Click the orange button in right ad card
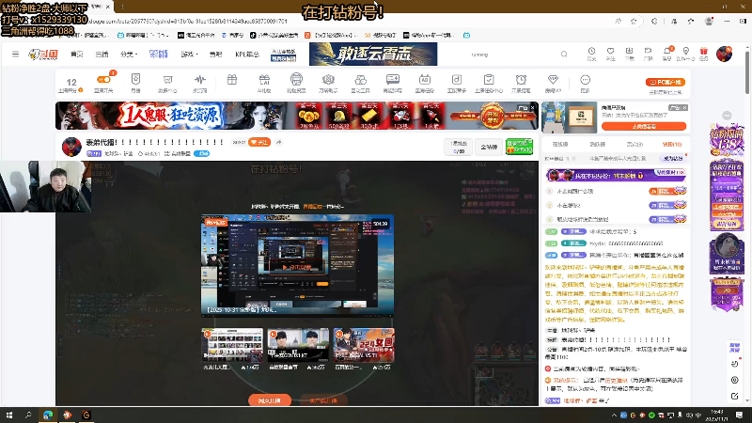This screenshot has height=423, width=752. point(644,126)
